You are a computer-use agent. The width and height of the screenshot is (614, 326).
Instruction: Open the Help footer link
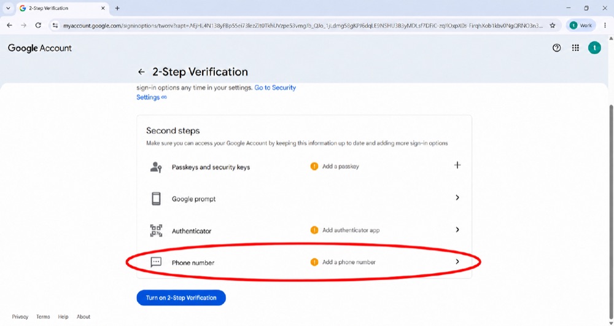tap(63, 317)
